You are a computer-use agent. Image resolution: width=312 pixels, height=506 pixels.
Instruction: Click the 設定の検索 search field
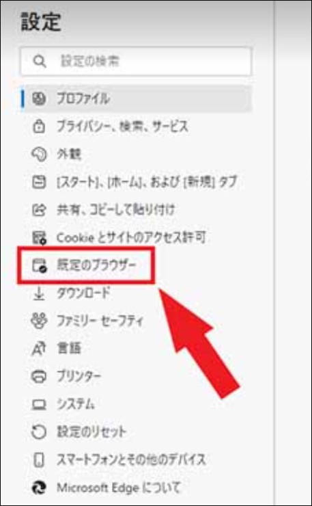(137, 62)
